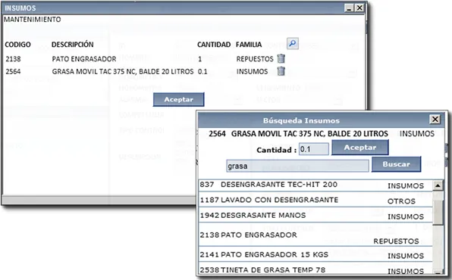Click the results list scroll down arrow
This screenshot has width=452, height=280.
(x=438, y=272)
